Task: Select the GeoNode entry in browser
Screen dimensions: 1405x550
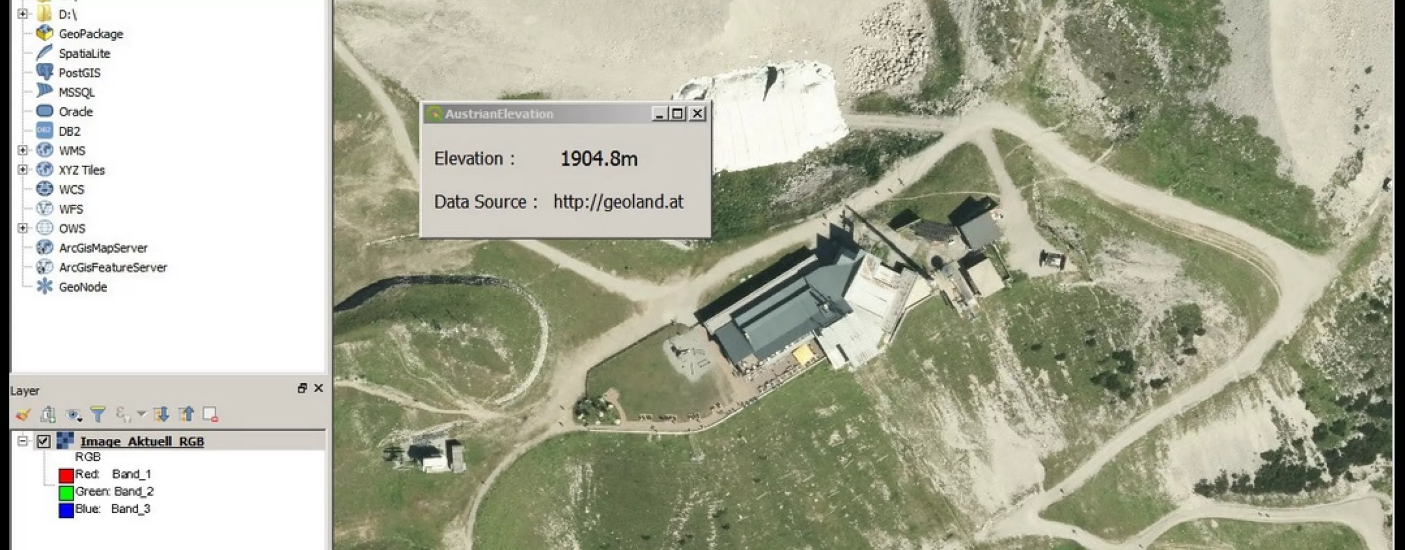Action: (x=83, y=287)
